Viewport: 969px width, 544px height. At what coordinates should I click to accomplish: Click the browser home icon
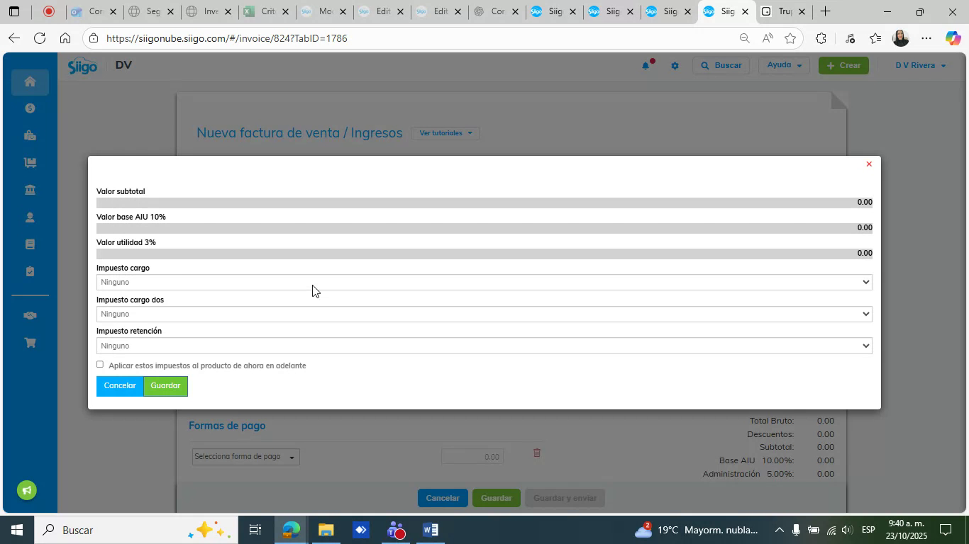[x=65, y=38]
